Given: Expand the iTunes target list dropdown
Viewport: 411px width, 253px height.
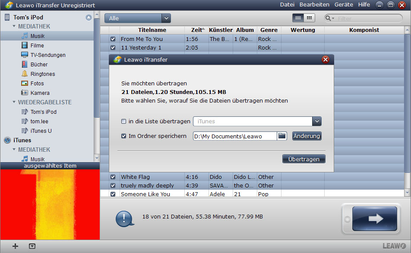Looking at the screenshot, I should tap(317, 122).
